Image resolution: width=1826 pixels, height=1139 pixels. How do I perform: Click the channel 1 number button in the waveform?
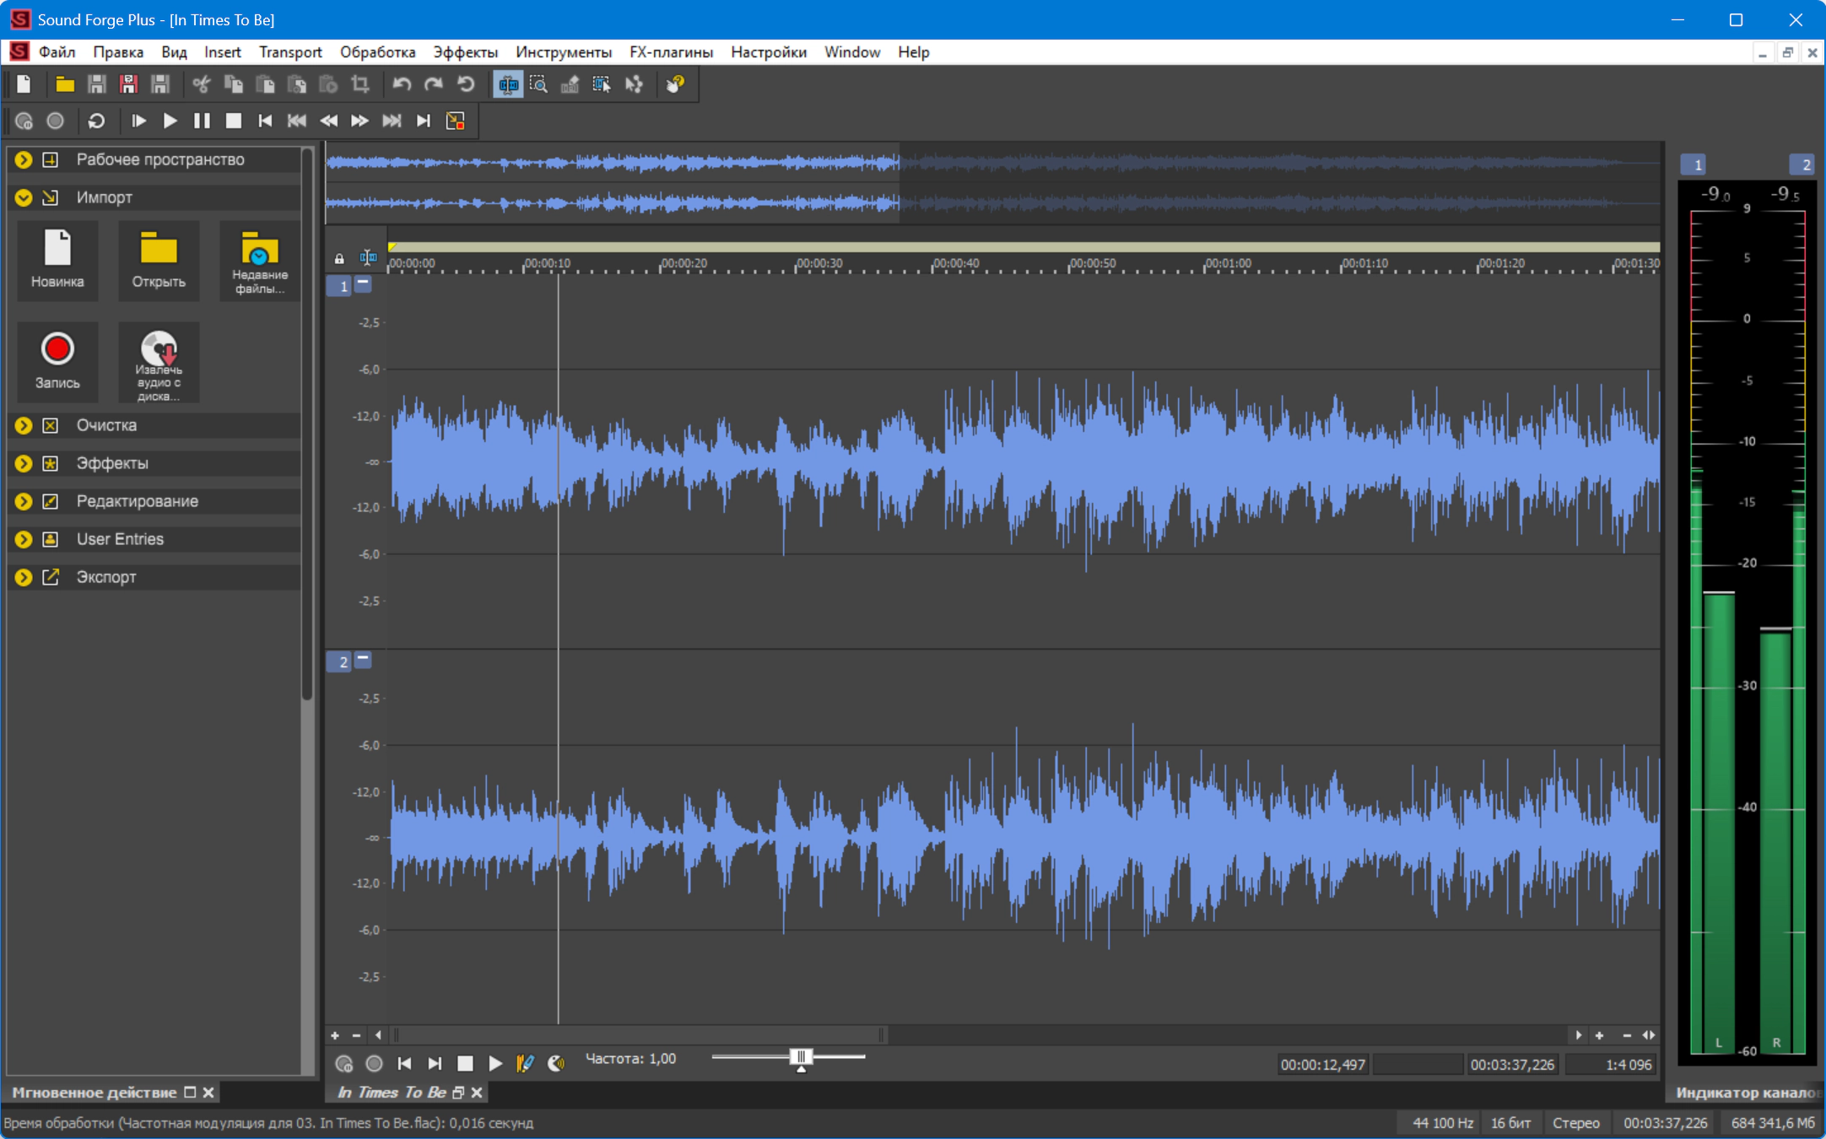pos(340,287)
